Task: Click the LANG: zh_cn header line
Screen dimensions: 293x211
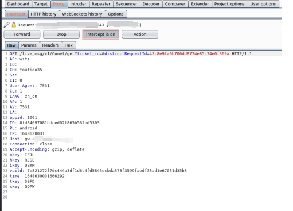Action: [24, 97]
